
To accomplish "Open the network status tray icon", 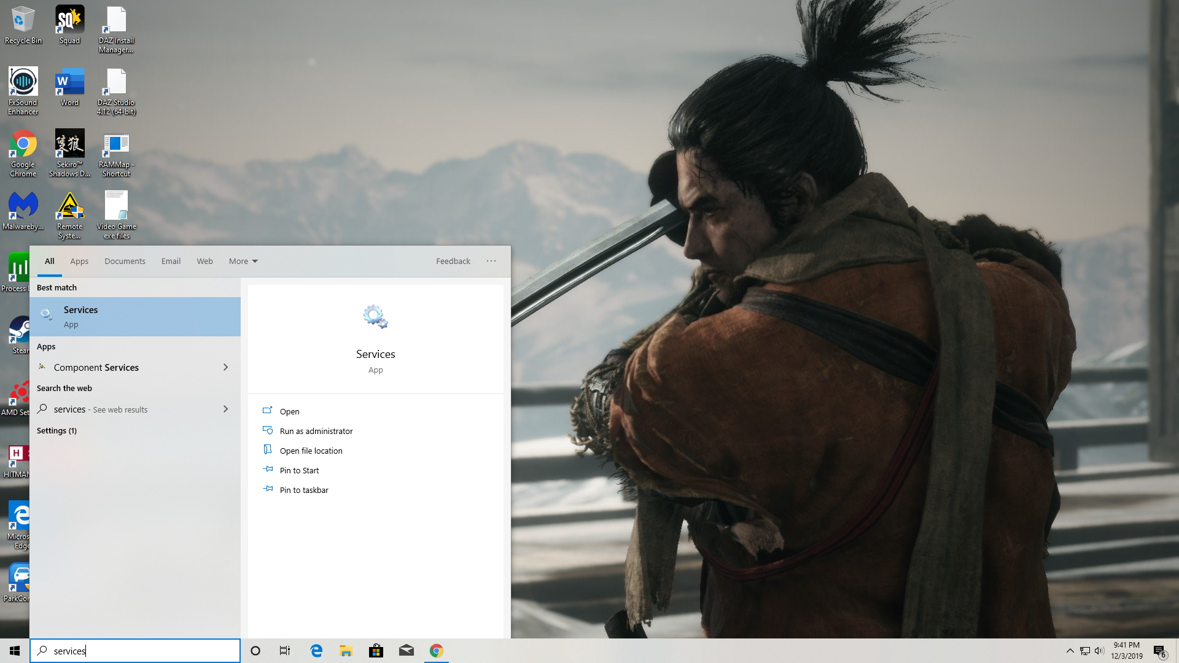I will [1085, 651].
